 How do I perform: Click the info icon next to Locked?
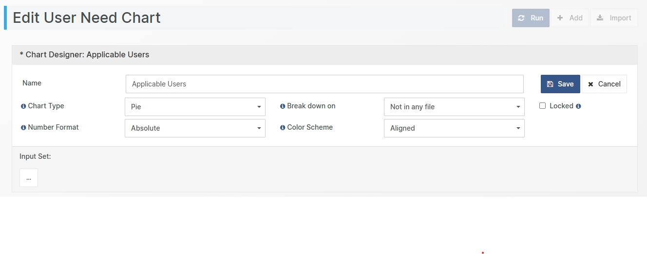[x=578, y=106]
